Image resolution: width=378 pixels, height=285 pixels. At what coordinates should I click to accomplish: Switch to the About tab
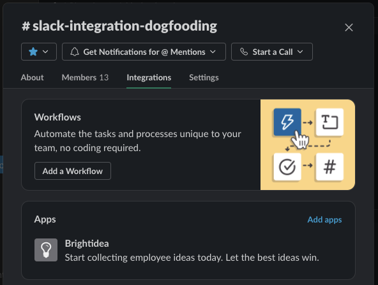click(33, 78)
